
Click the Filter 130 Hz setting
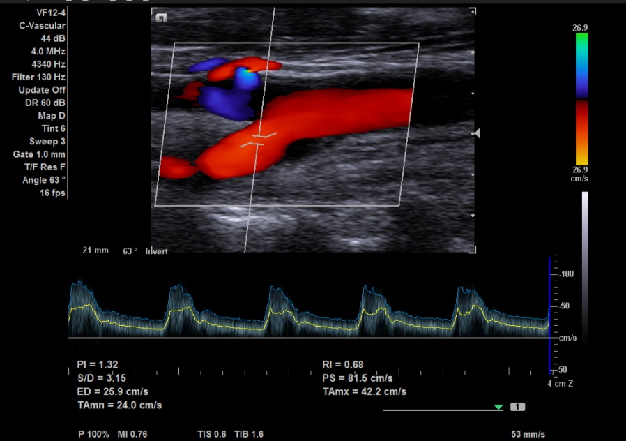(38, 77)
